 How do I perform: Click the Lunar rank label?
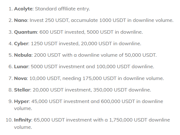(21, 67)
